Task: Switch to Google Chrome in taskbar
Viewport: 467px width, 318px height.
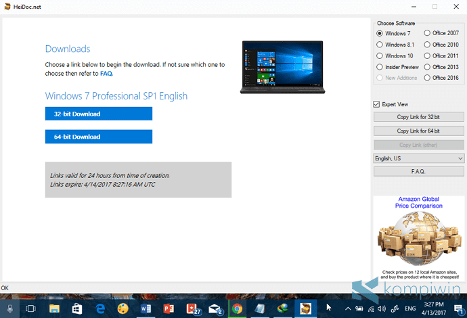Action: (238, 309)
